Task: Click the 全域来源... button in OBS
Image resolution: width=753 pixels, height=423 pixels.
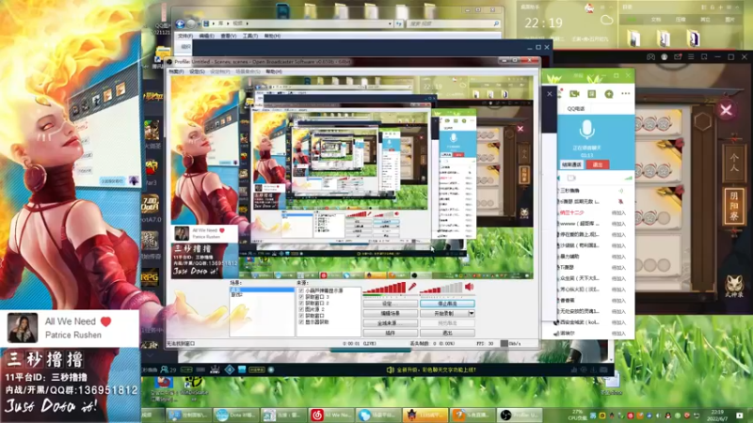Action: pyautogui.click(x=390, y=322)
